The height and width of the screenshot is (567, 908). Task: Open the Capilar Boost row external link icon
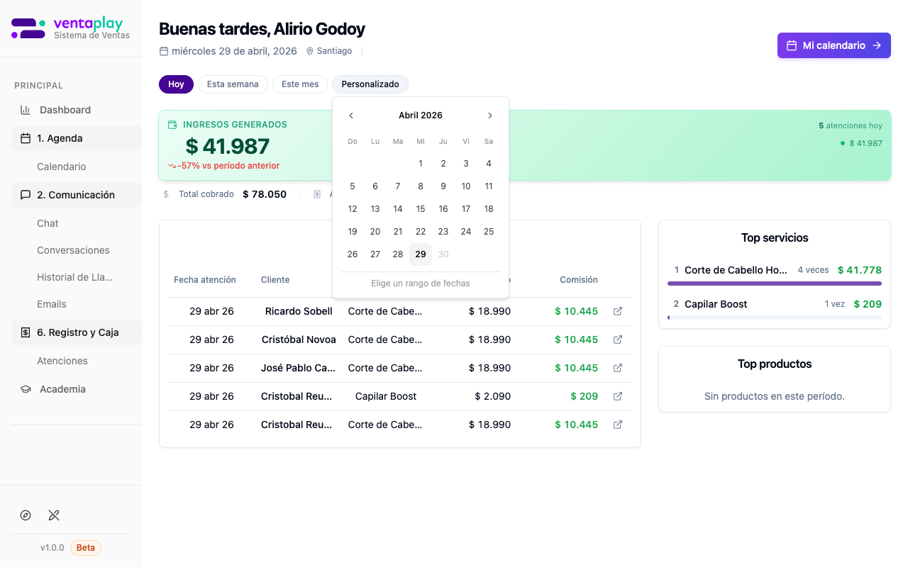tap(617, 396)
